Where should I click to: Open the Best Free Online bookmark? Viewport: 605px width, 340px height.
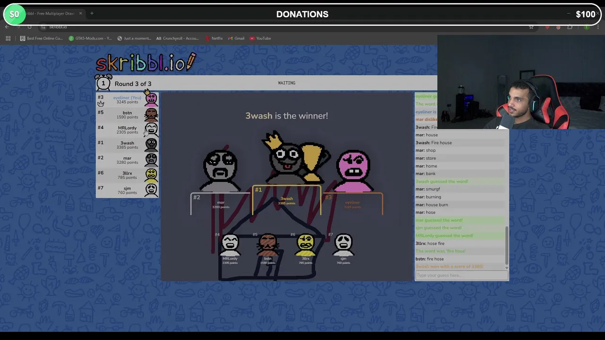click(x=41, y=38)
